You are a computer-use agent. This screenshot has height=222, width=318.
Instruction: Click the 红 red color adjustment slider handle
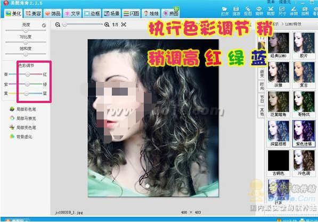tap(28, 74)
